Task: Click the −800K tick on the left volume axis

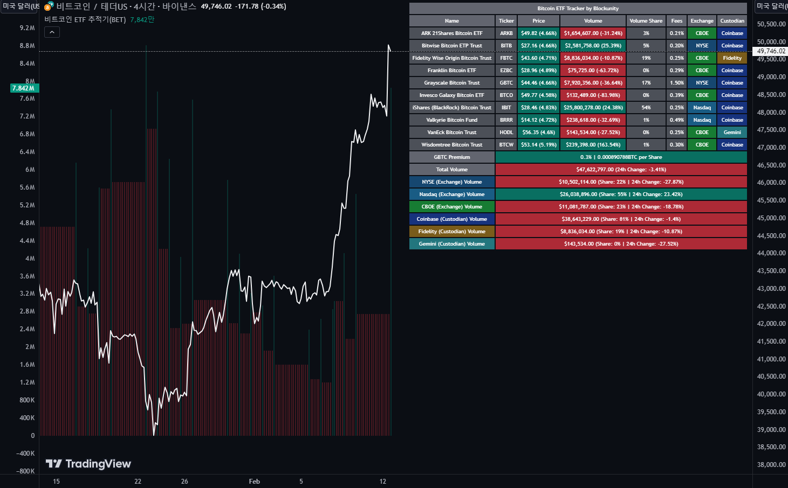Action: [25, 471]
